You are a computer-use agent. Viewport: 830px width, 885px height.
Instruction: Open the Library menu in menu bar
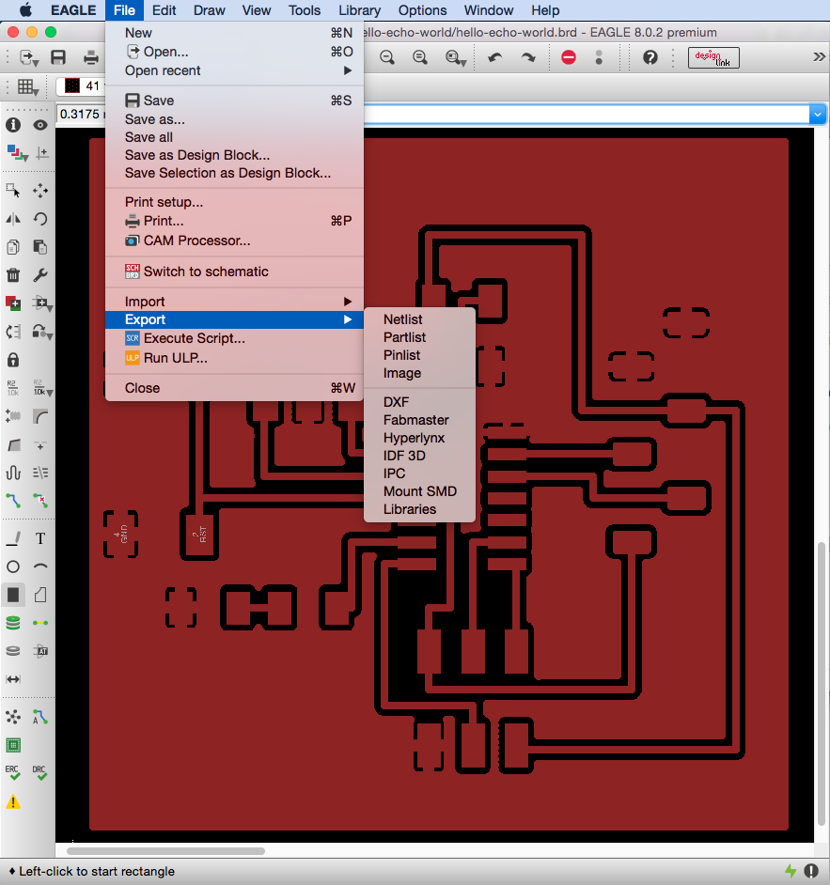tap(360, 10)
